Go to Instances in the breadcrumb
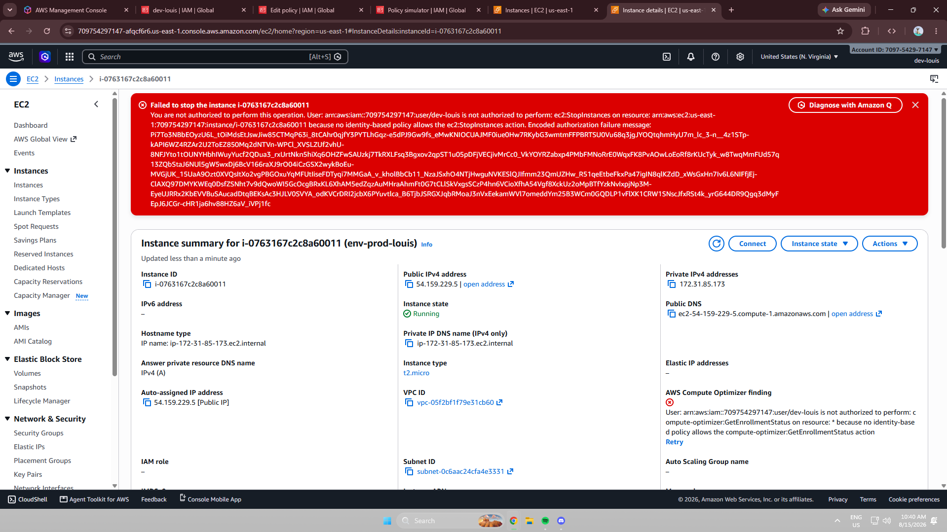The height and width of the screenshot is (532, 947). [x=69, y=79]
